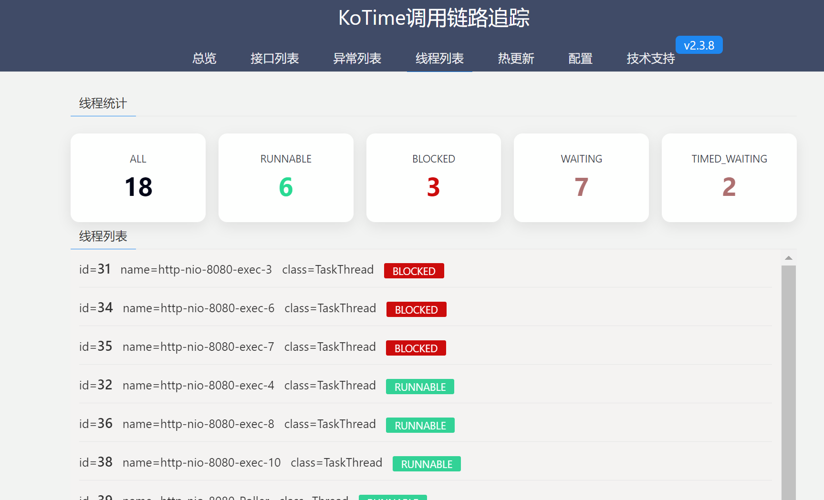Select the 线程列表 tab
824x500 pixels.
439,58
